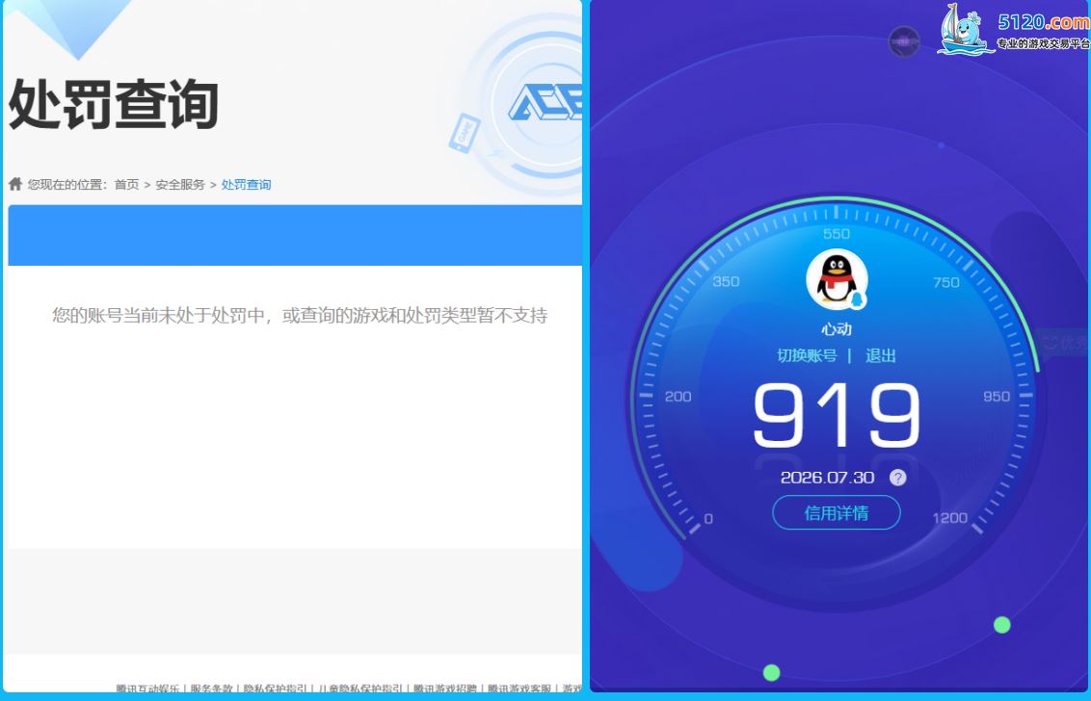The height and width of the screenshot is (701, 1091).
Task: Open the 隐私保护指引 footer link
Action: click(275, 688)
